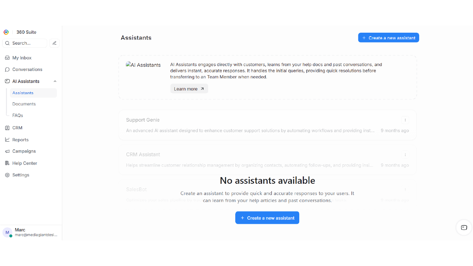Viewport: 473px width, 266px height.
Task: Open the chat widget icon bottom right
Action: 464,227
